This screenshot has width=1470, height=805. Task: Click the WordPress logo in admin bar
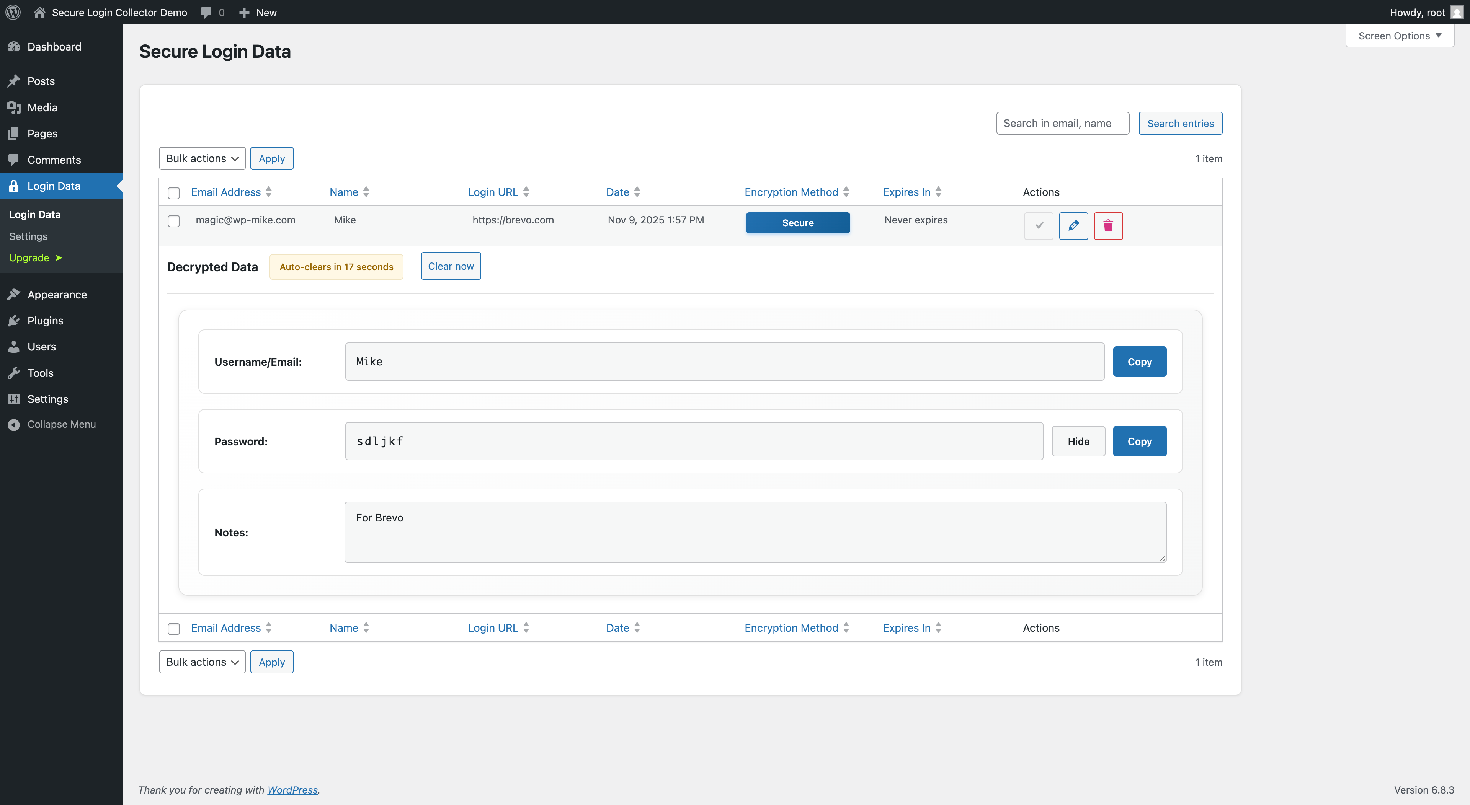pos(13,12)
